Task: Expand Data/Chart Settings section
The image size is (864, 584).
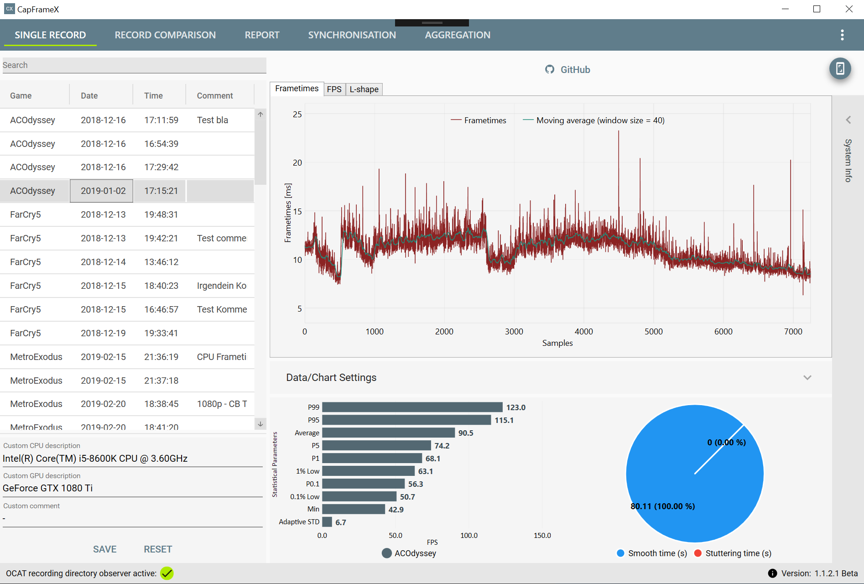Action: tap(807, 377)
